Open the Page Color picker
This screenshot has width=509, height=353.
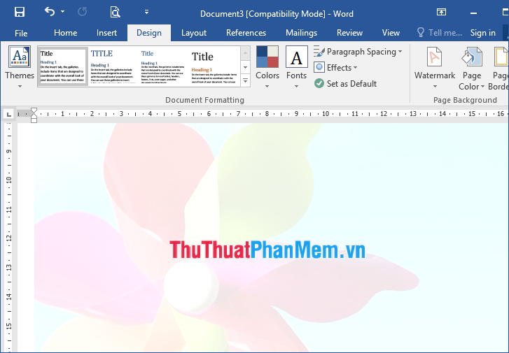(x=472, y=68)
